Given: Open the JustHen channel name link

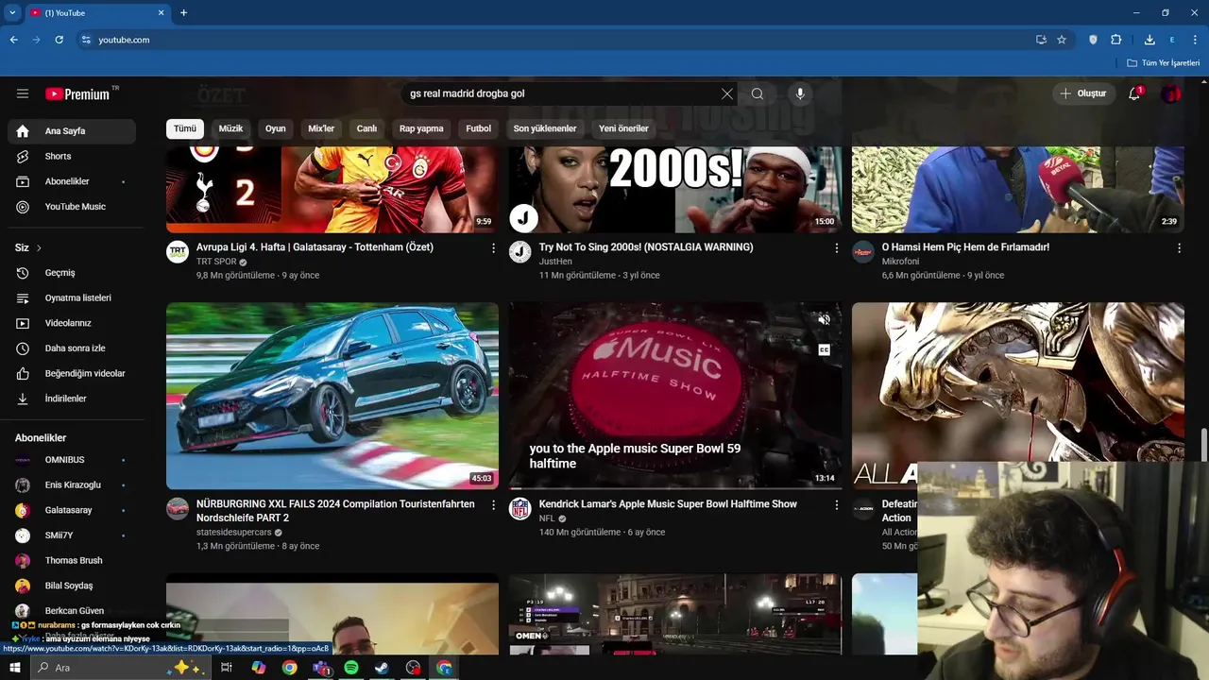Looking at the screenshot, I should tap(555, 262).
